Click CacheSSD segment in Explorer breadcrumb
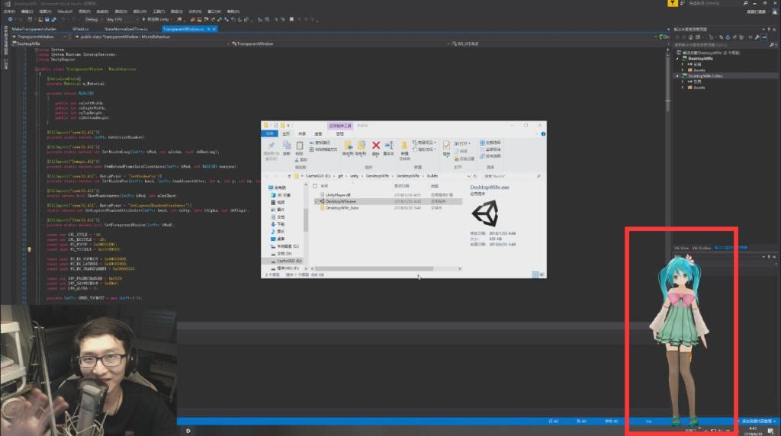The height and width of the screenshot is (436, 781). point(318,176)
